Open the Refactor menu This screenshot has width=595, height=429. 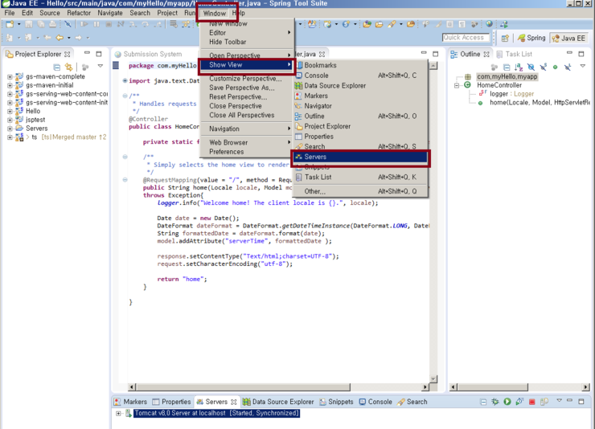(79, 13)
